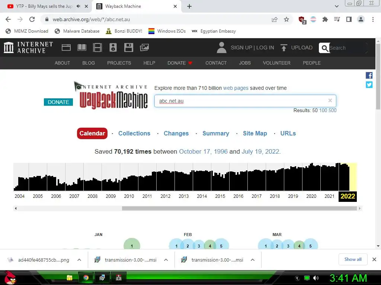Open the Internet Archive web section icon
This screenshot has height=285, width=381.
(x=66, y=47)
